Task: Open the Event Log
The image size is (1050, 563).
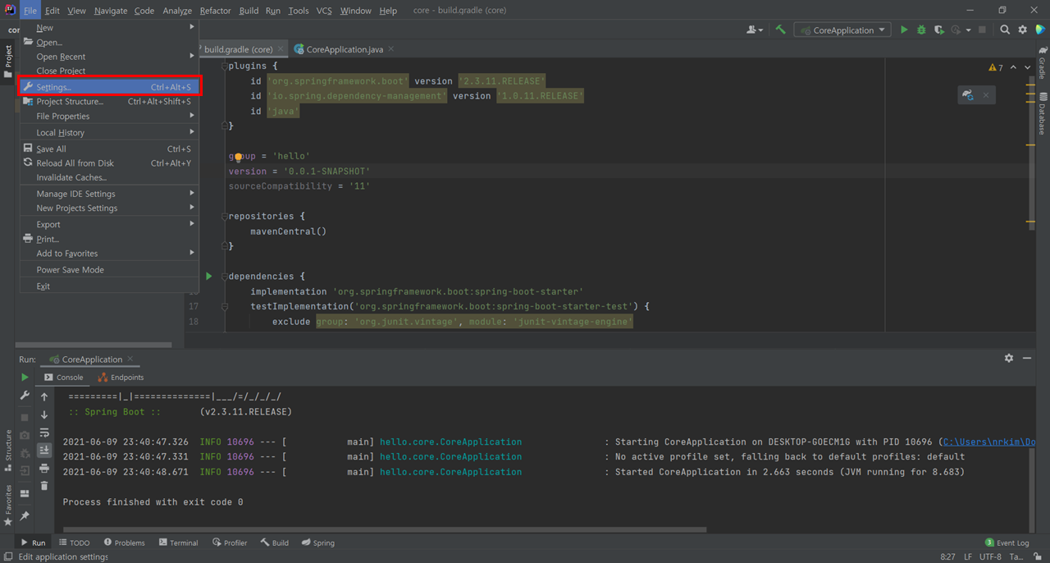Action: [x=1007, y=542]
